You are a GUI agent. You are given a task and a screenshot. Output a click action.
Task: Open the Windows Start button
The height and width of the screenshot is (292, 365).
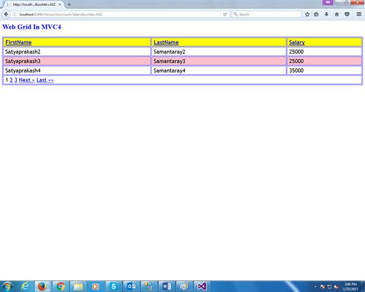[x=8, y=286]
